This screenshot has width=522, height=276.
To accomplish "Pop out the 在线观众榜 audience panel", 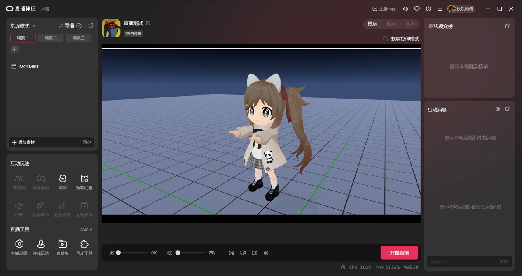I will pos(507,26).
